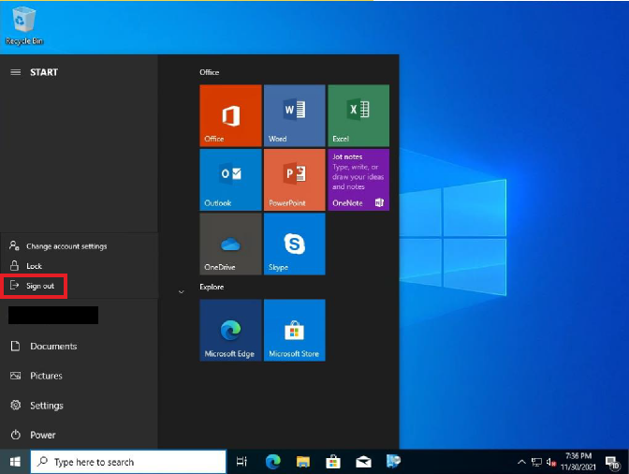Launch the OneDrive tile

click(230, 244)
